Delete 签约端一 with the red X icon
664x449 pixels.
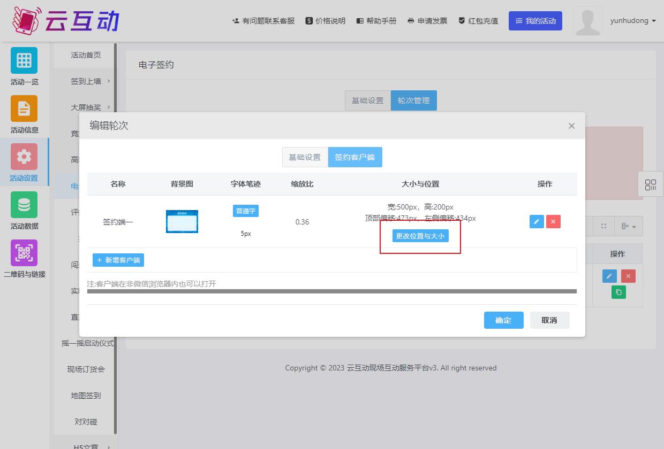click(553, 221)
